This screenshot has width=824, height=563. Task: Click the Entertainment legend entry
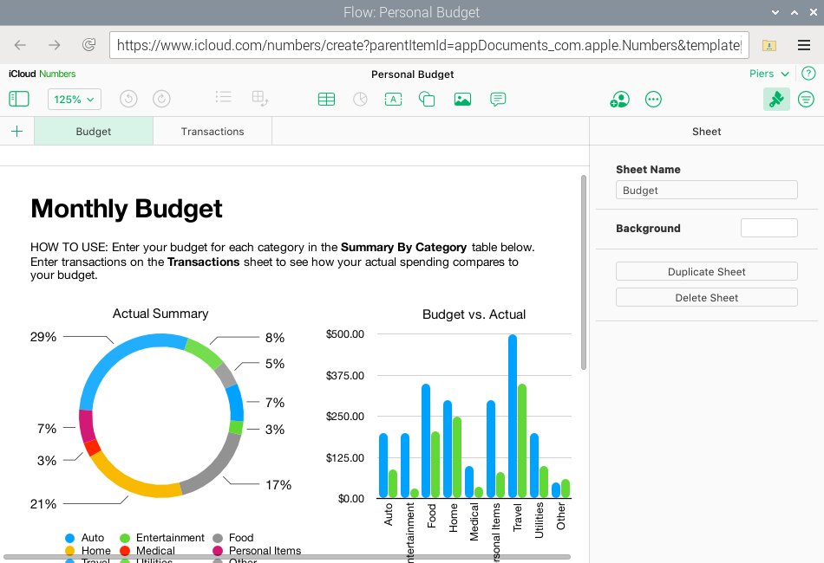pos(162,537)
